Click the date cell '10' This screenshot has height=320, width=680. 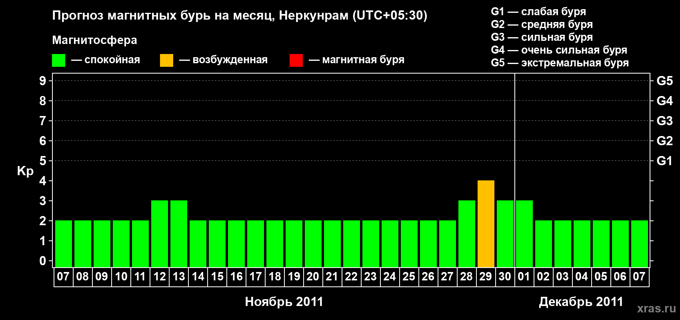click(121, 277)
